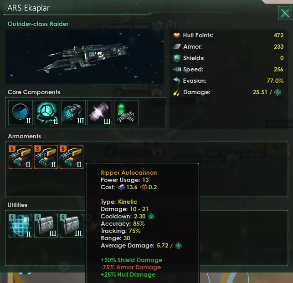Click the combat computer spider icon
The height and width of the screenshot is (283, 293).
tap(126, 113)
